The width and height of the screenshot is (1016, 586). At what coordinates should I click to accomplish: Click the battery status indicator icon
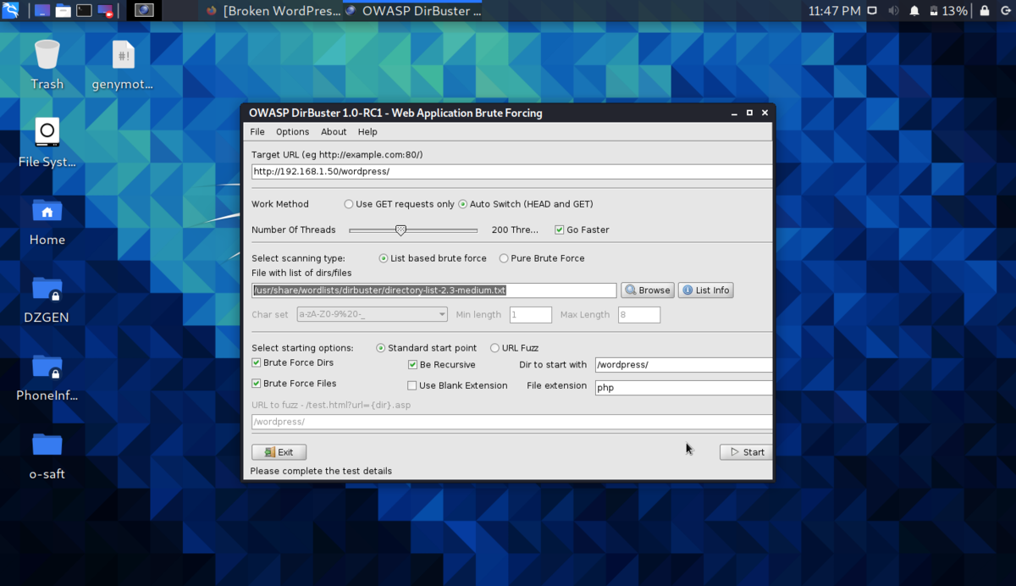(932, 11)
